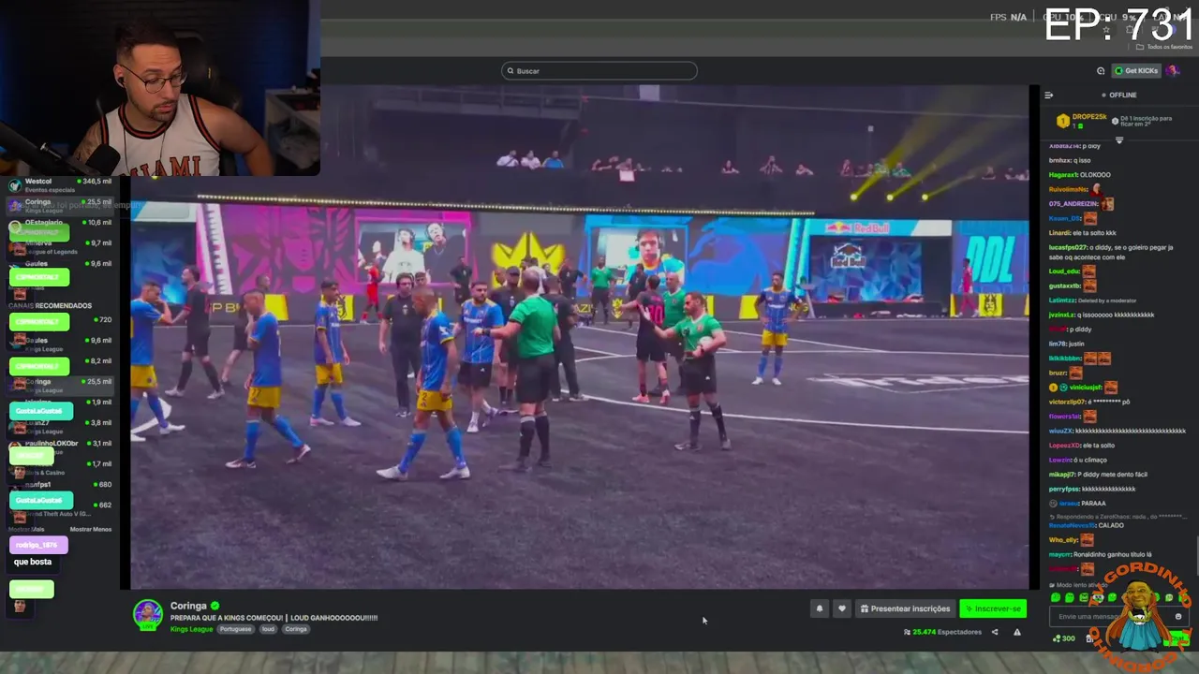
Task: Click the Get KICKs button
Action: coord(1136,70)
